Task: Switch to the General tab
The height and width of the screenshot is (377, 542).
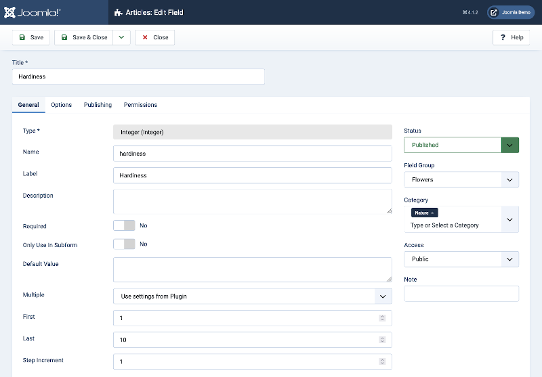Action: (28, 105)
